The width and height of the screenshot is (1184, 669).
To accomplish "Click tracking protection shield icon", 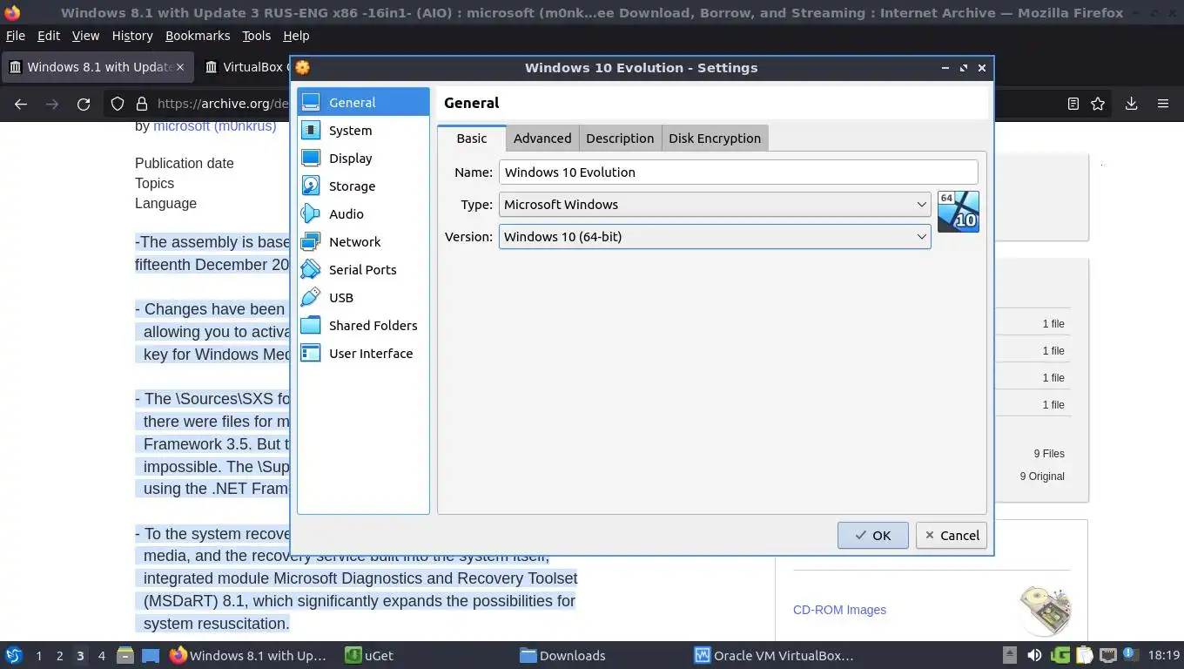I will click(x=118, y=104).
